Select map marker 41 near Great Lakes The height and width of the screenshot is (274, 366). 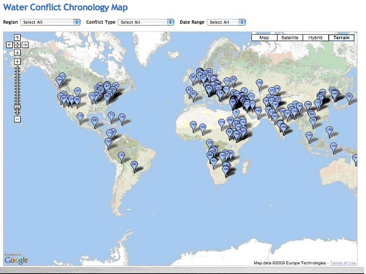[107, 87]
